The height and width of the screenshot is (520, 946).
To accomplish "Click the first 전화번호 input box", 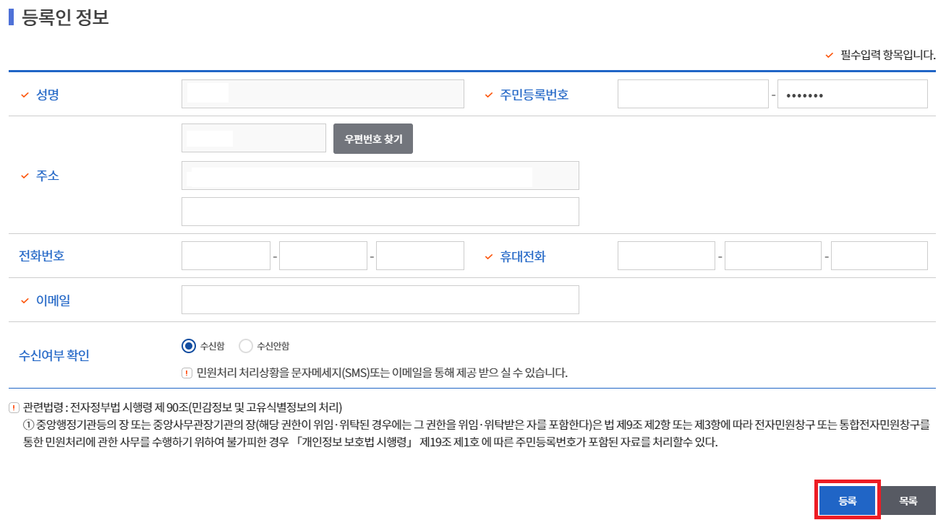I will coord(226,256).
